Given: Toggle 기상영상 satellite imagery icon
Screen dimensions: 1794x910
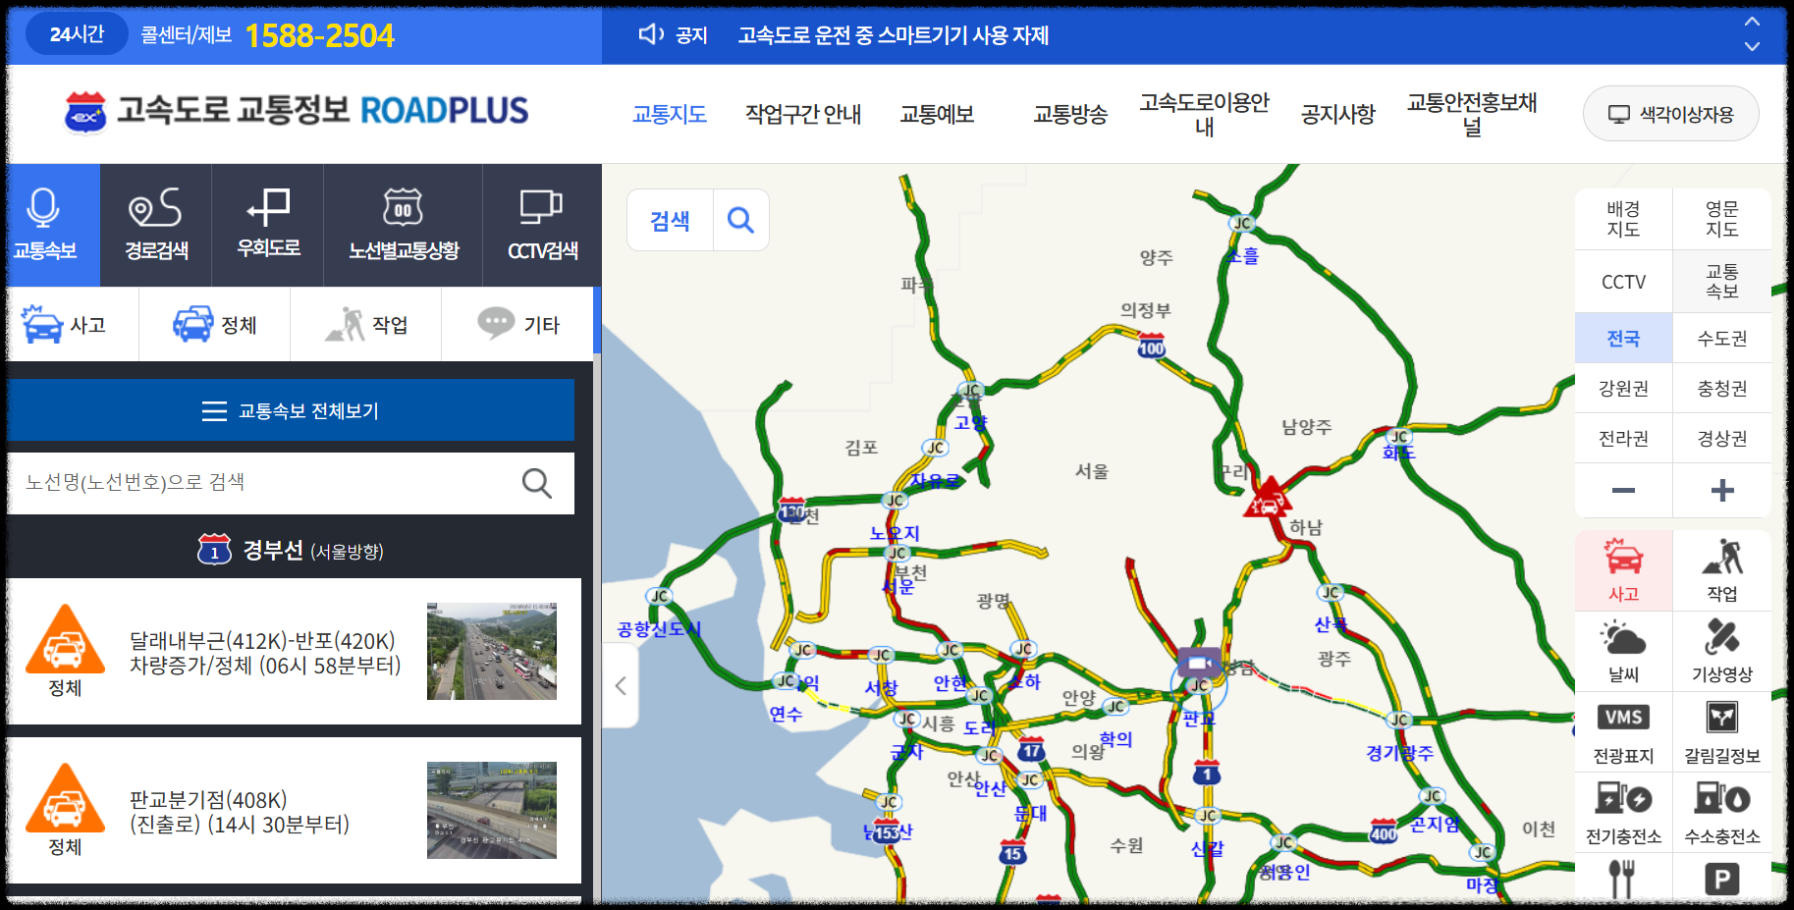Looking at the screenshot, I should [1721, 651].
